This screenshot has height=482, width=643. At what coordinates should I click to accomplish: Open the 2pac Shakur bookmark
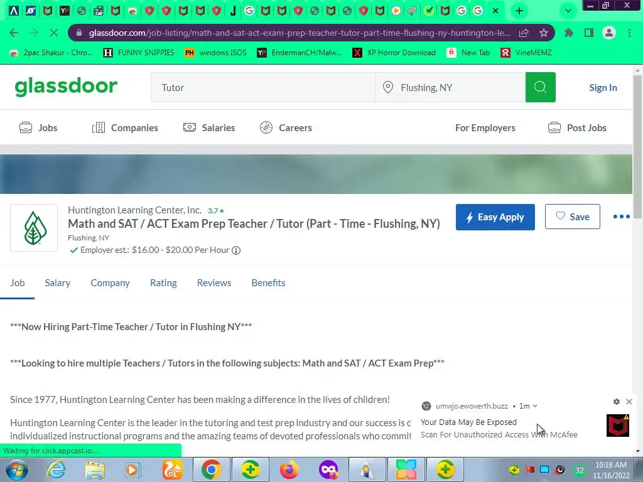point(51,53)
